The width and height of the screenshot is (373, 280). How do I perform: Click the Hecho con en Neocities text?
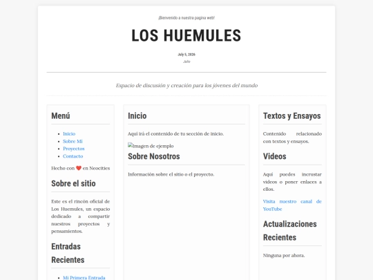point(81,168)
